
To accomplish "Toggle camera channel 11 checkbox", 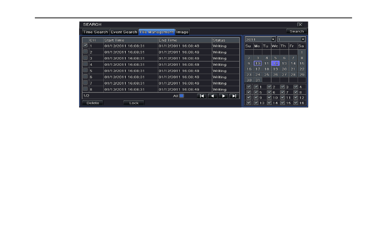I will (282, 97).
